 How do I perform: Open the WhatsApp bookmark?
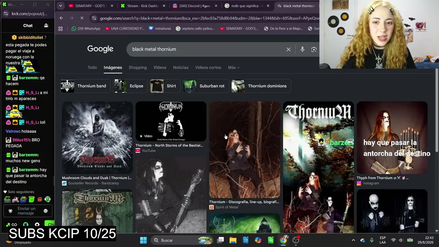pyautogui.click(x=86, y=28)
